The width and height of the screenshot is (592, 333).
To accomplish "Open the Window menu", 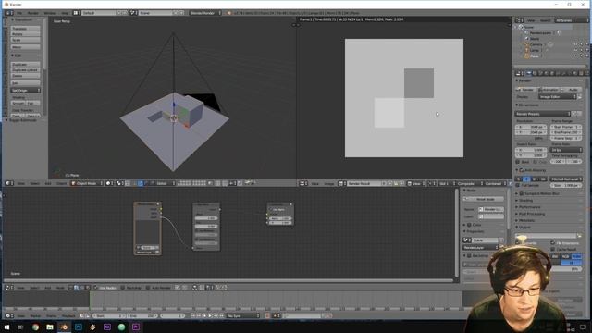I will tap(50, 13).
